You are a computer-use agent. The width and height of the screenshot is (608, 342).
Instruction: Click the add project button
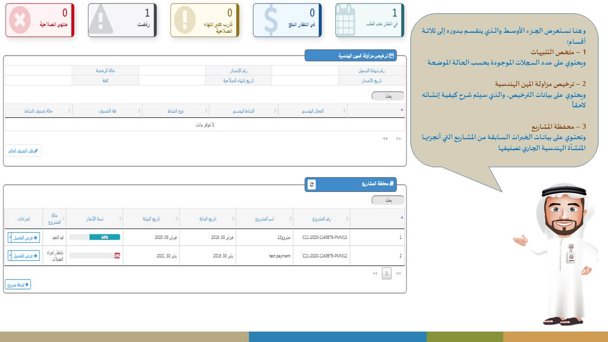point(18,285)
